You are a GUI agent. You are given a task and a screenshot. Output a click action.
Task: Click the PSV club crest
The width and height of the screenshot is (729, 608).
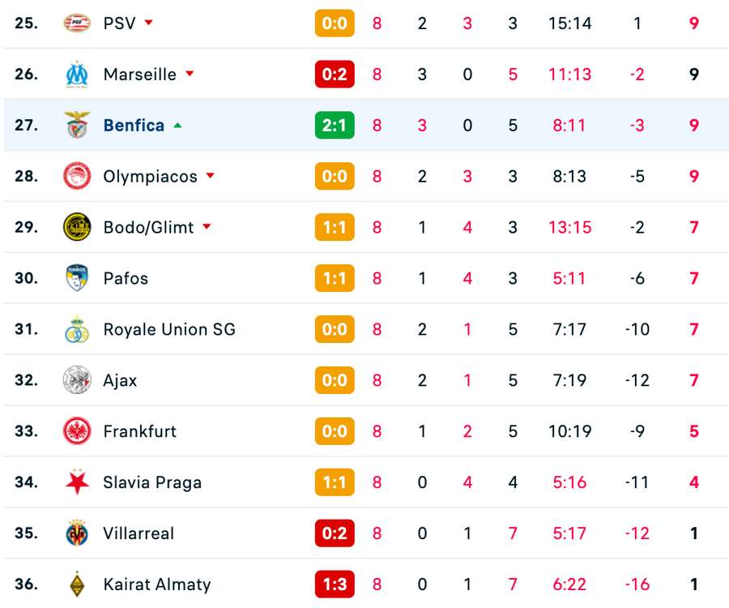(79, 23)
